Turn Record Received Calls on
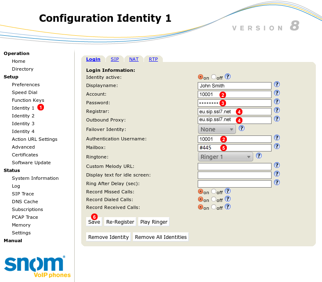This screenshot has width=322, height=282. (201, 207)
